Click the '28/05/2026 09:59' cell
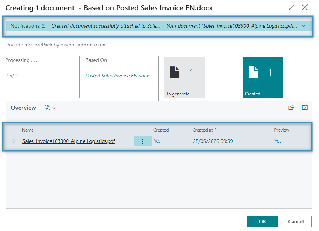The width and height of the screenshot is (319, 231). point(213,141)
